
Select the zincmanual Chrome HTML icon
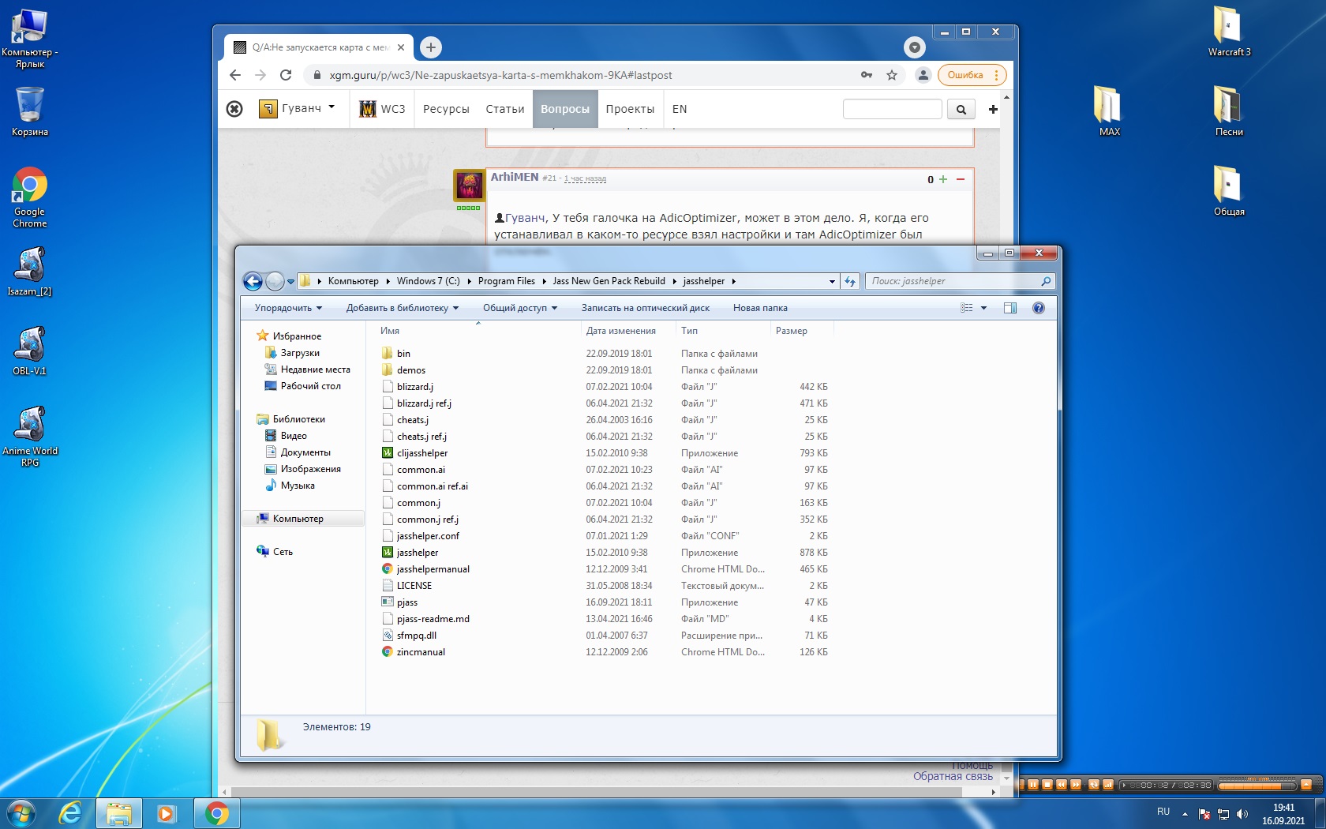click(x=388, y=652)
